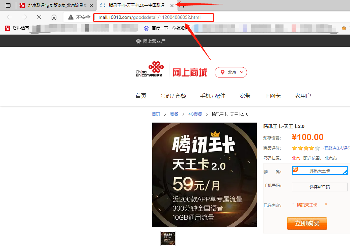This screenshot has width=350, height=250.
Task: Open the 上网卡 navigation item
Action: coord(273,96)
